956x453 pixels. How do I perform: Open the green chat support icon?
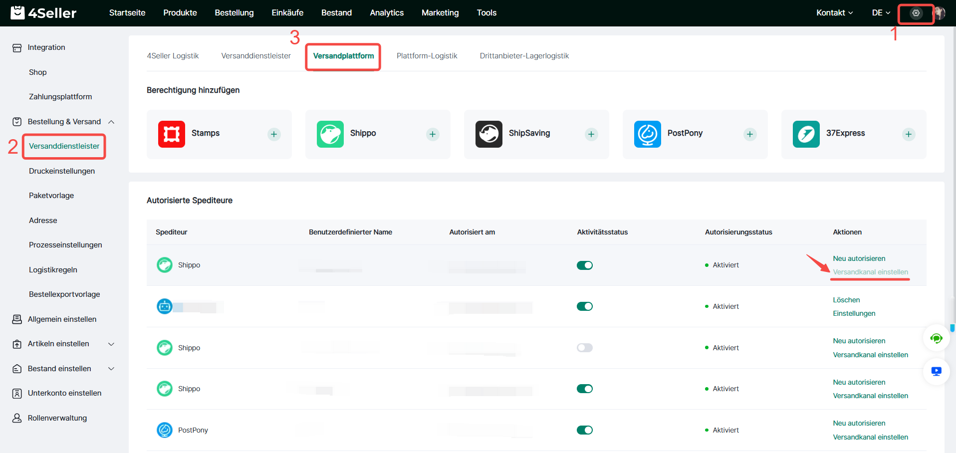click(x=936, y=339)
